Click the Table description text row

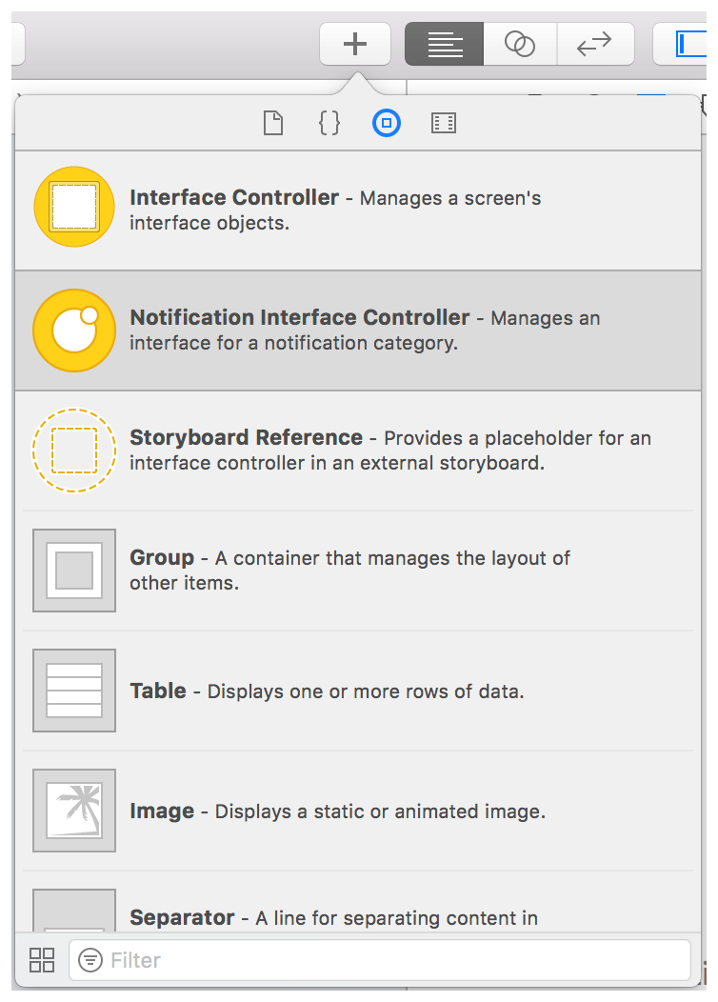(327, 691)
